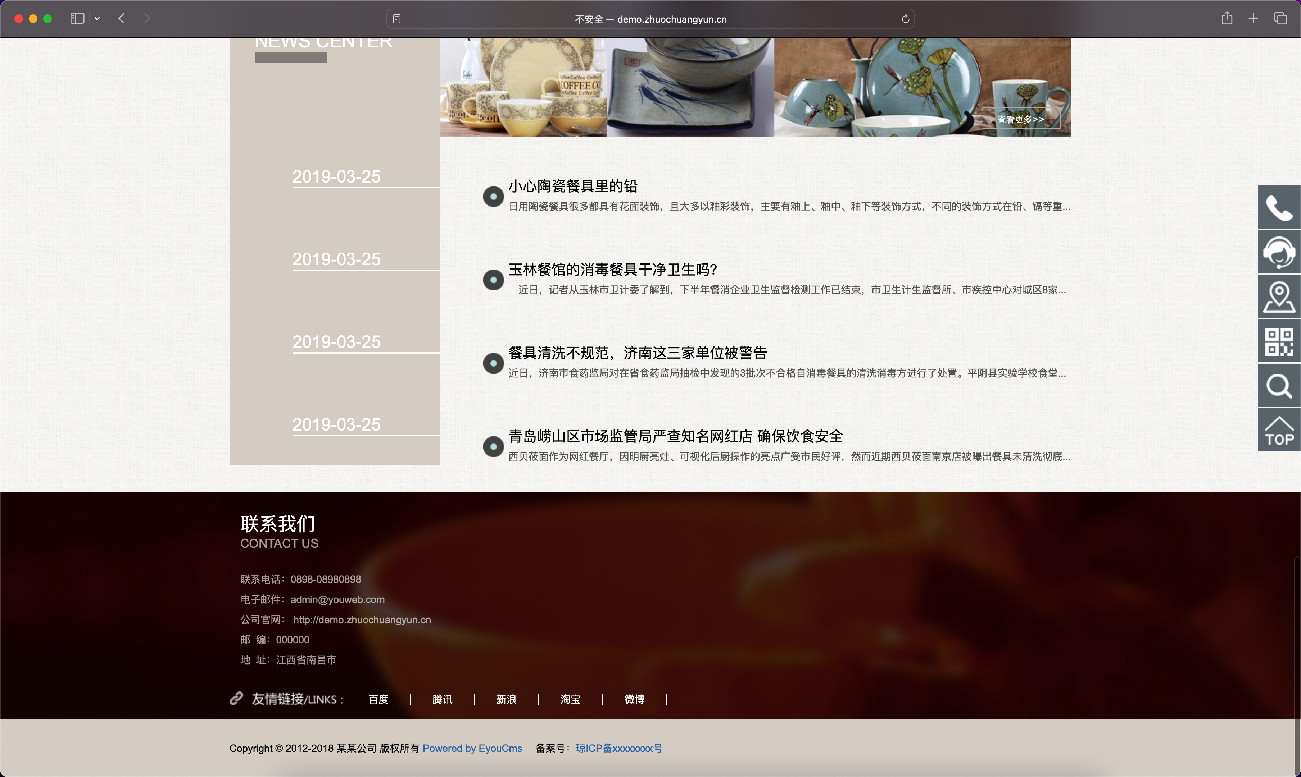Click the company website http://demo.zhuochuangyun.cn text
Screen dimensions: 1301x777
(362, 619)
